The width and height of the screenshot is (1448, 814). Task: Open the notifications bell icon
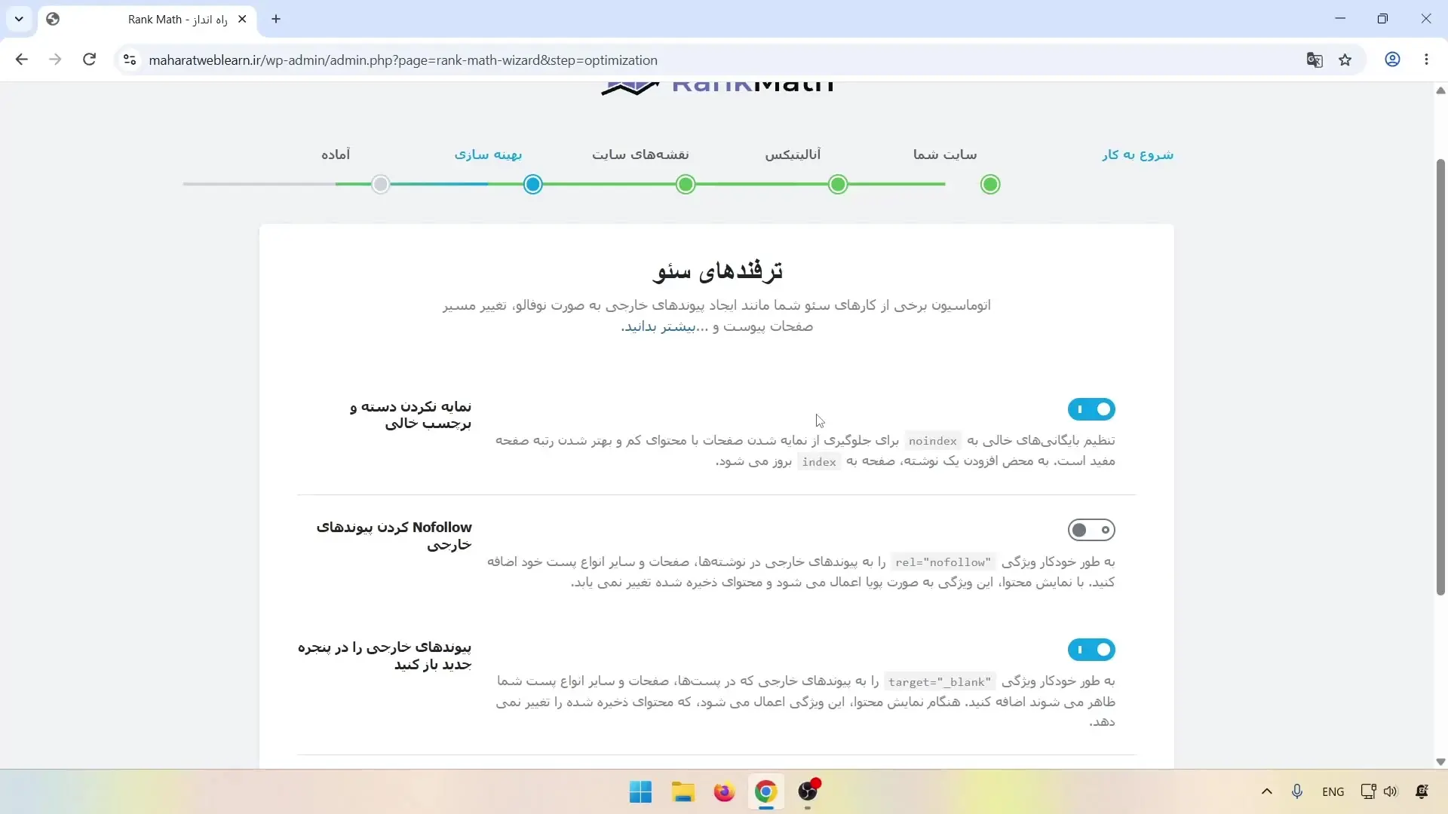[x=1422, y=791]
